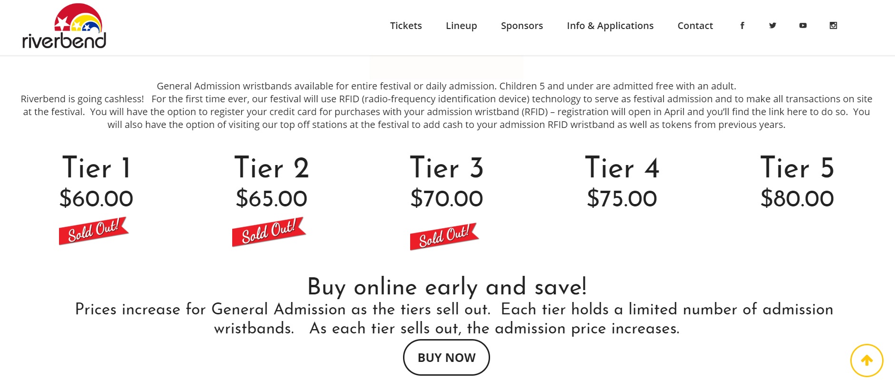Open the Tickets menu

(x=406, y=26)
